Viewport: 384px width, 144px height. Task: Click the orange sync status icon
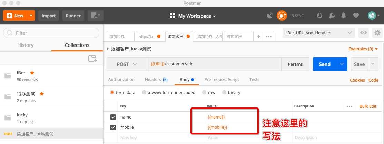click(282, 16)
